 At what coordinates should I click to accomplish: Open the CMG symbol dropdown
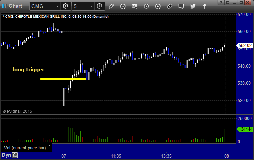57,6
